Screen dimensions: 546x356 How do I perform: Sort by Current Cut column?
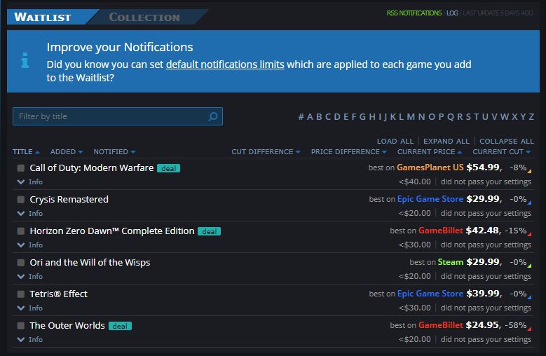[501, 152]
